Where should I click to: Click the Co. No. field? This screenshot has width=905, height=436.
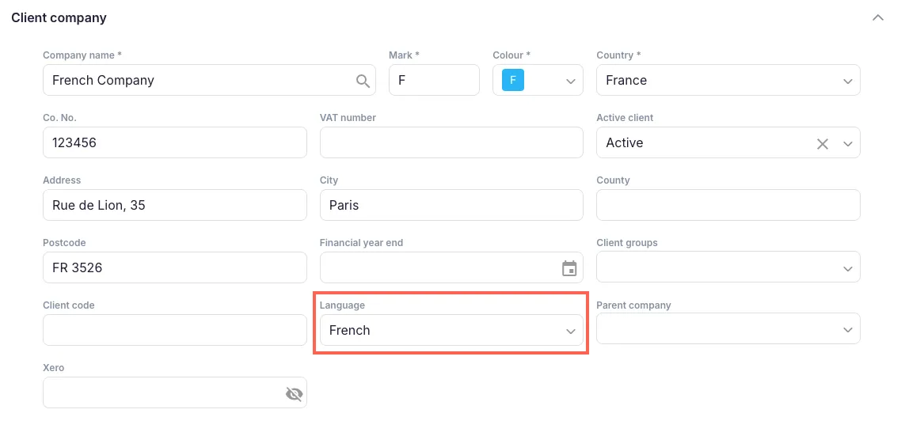(174, 142)
